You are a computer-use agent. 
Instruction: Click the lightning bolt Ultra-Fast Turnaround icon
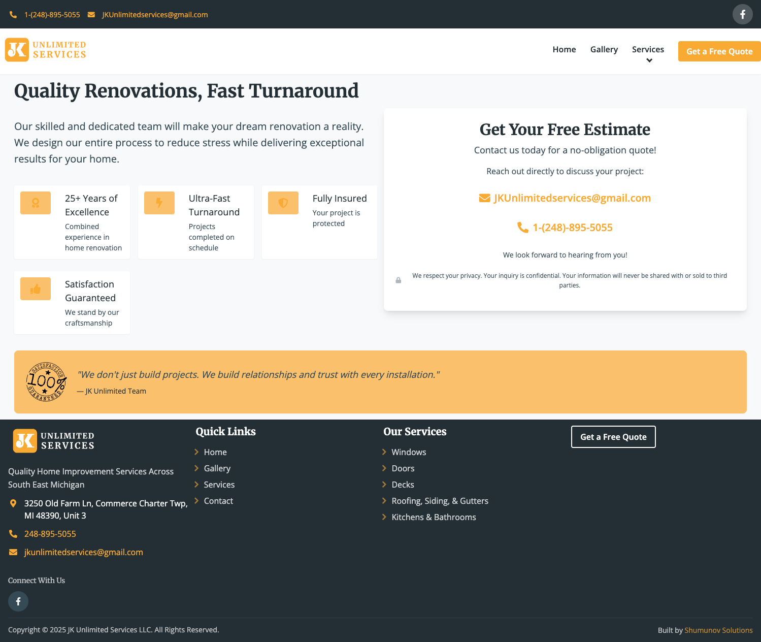point(159,203)
